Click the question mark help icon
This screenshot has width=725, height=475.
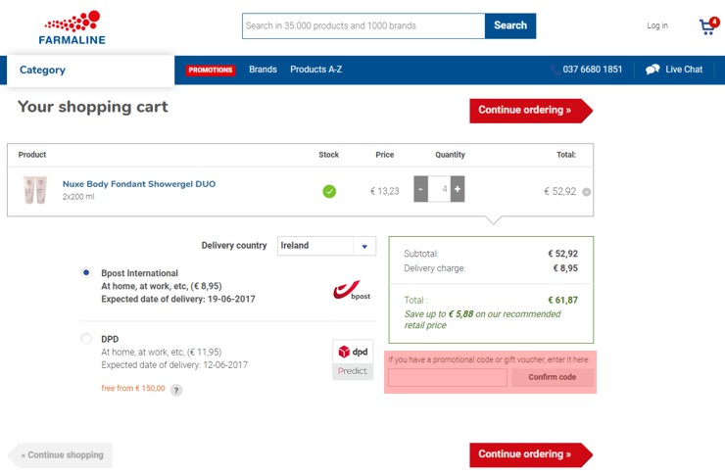(x=176, y=390)
